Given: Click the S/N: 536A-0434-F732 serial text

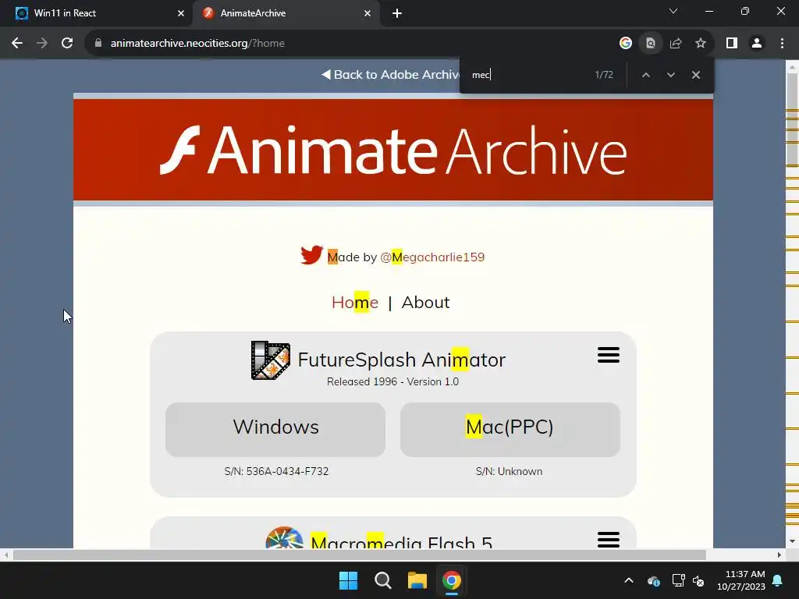Looking at the screenshot, I should [276, 472].
